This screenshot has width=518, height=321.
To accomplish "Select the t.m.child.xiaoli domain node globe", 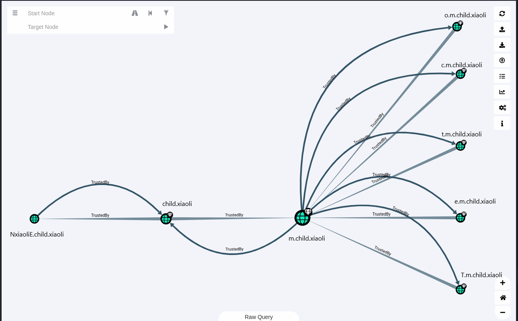I will [461, 146].
